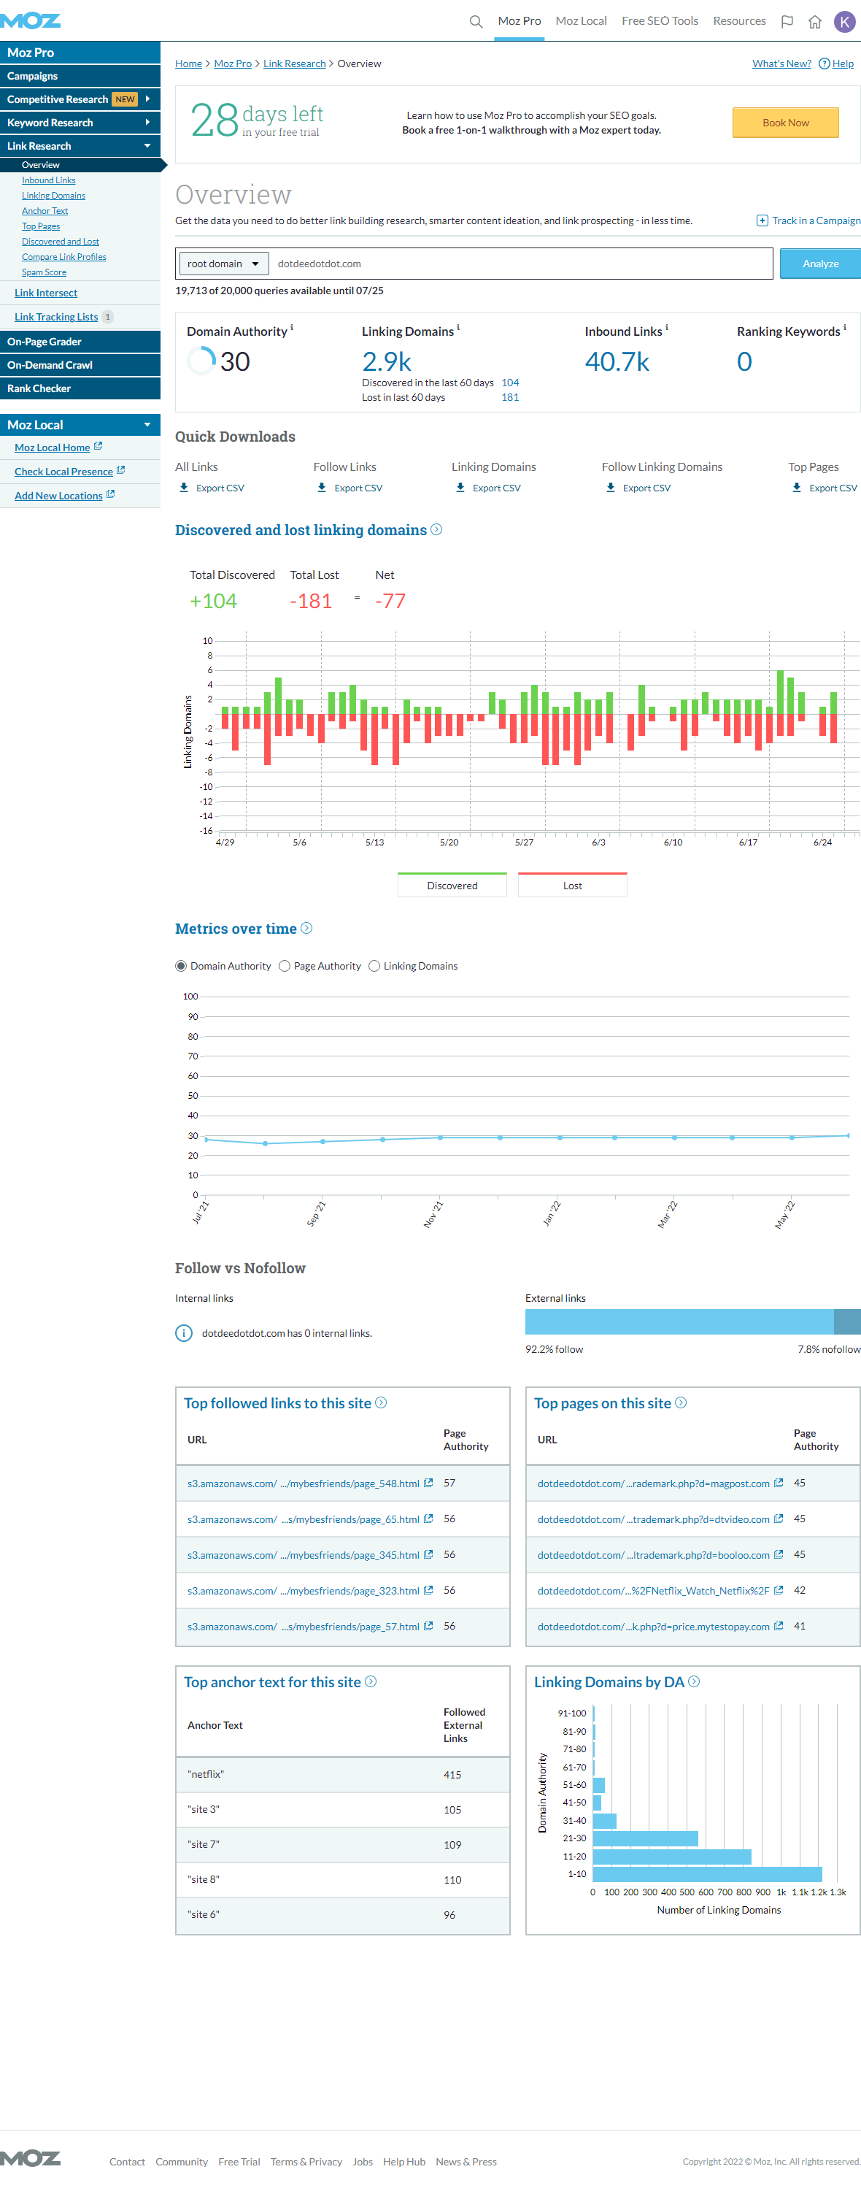Click the flag notifications icon in header

pyautogui.click(x=787, y=21)
